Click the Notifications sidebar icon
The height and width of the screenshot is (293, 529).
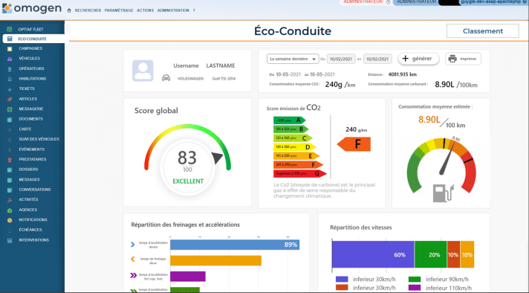coord(10,220)
